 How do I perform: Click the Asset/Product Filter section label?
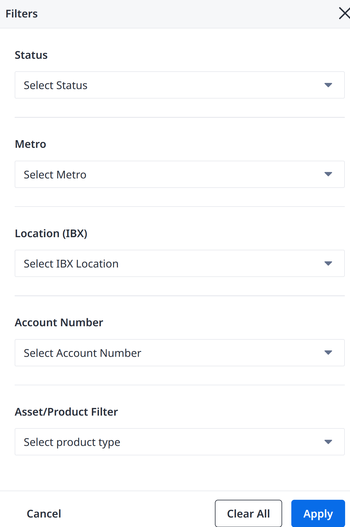click(66, 412)
